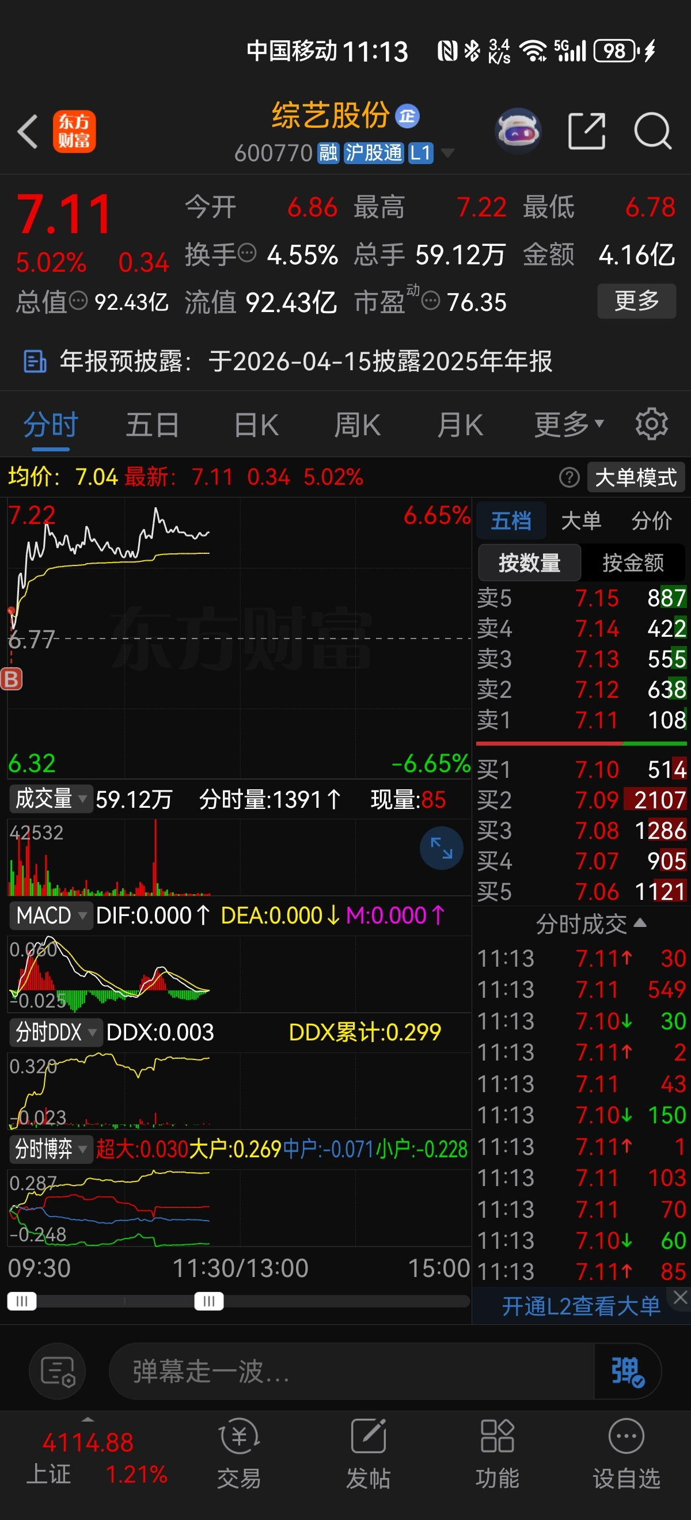Toggle the 弹 danmaku switch
Screen dimensions: 691x1520
coord(627,1372)
